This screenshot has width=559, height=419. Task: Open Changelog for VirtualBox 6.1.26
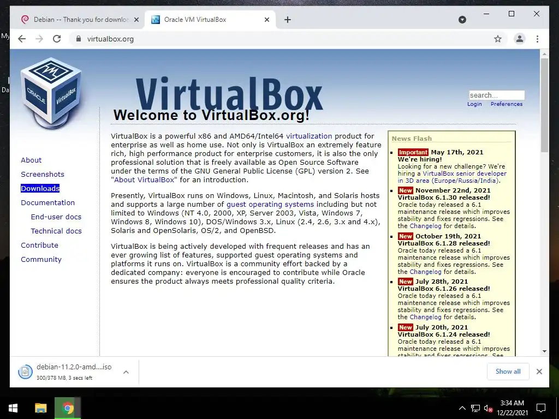[425, 317]
